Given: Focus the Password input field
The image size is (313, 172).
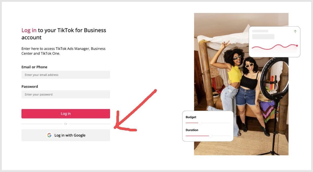Looking at the screenshot, I should (66, 94).
